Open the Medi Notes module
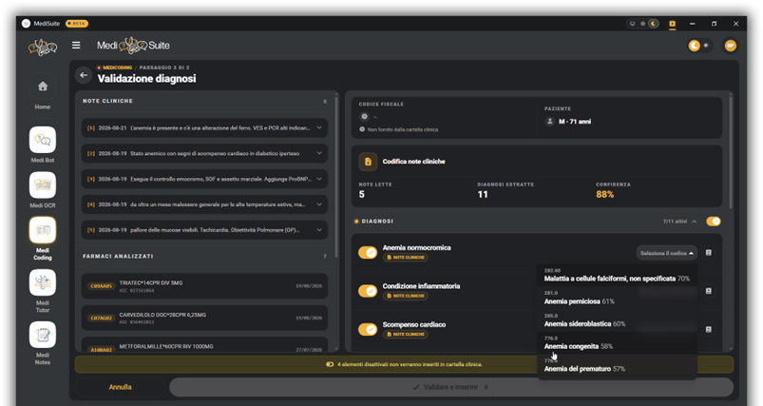Screen dimensions: 763x406 pyautogui.click(x=43, y=335)
